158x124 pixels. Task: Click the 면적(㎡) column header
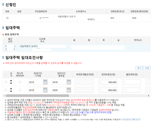pyautogui.click(x=138, y=40)
